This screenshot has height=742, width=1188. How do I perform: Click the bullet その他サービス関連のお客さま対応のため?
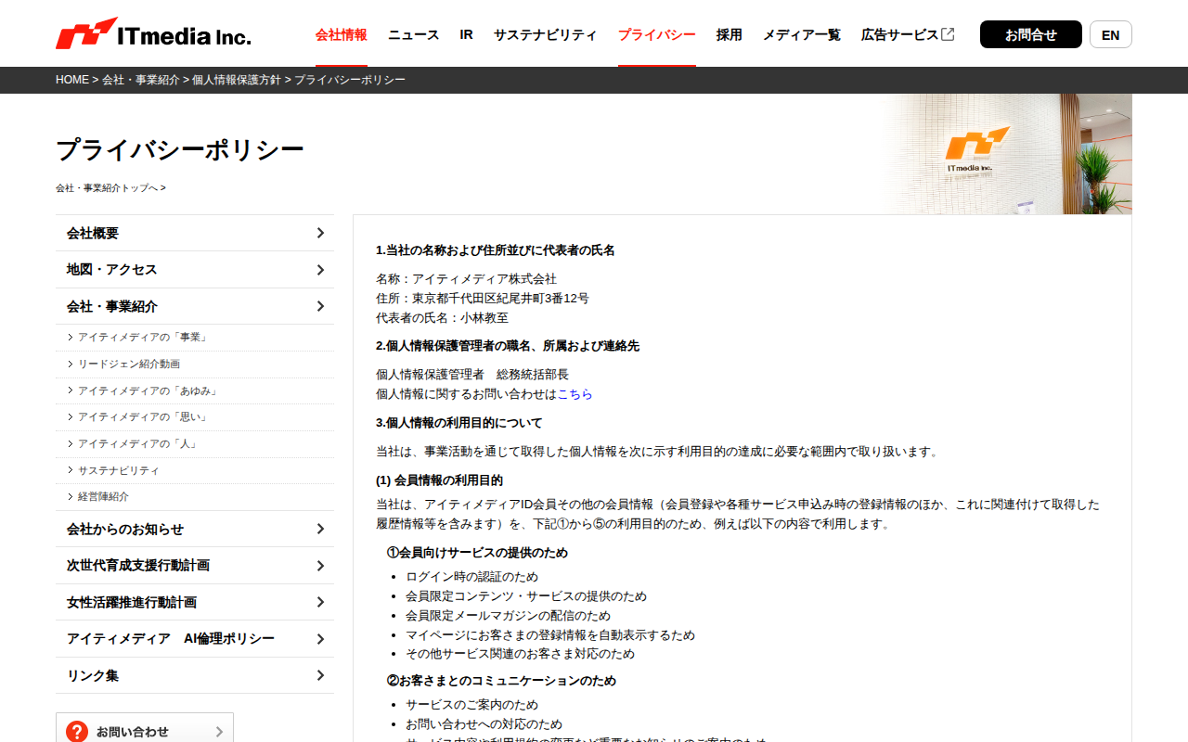pyautogui.click(x=521, y=654)
